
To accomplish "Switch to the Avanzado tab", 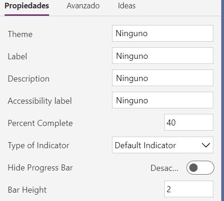I will [x=83, y=6].
